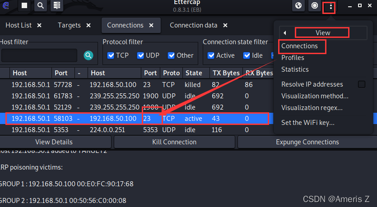Enable Resolve IP addresses checkbox

pyautogui.click(x=362, y=84)
